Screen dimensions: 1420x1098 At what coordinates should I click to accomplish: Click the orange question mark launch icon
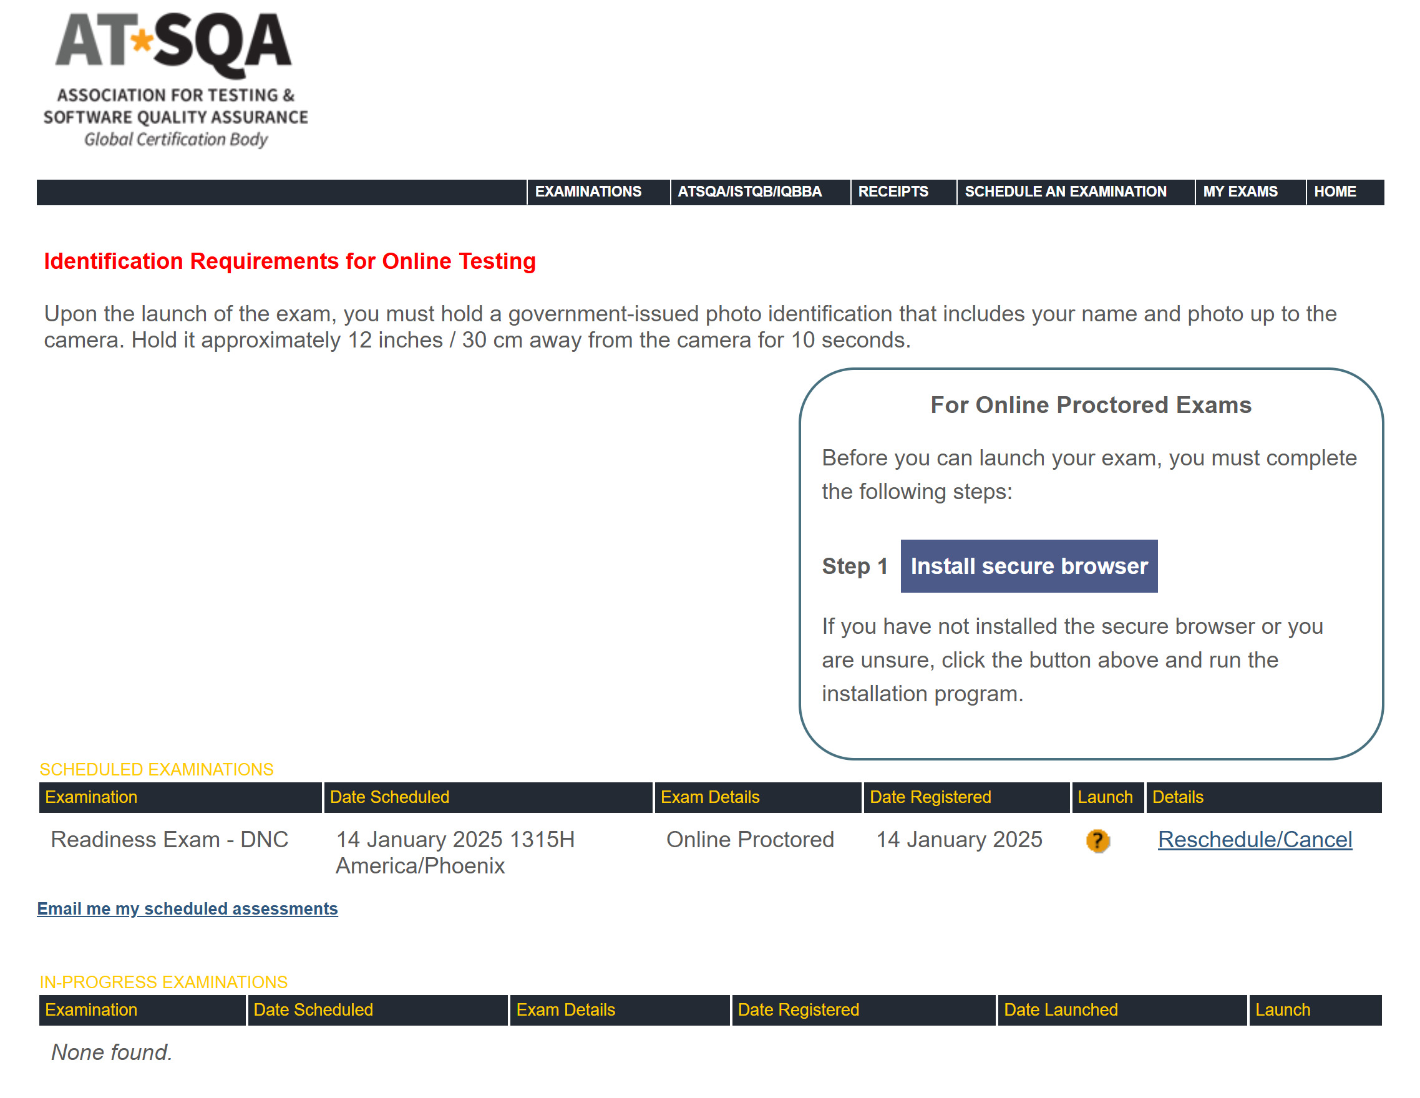pos(1097,840)
